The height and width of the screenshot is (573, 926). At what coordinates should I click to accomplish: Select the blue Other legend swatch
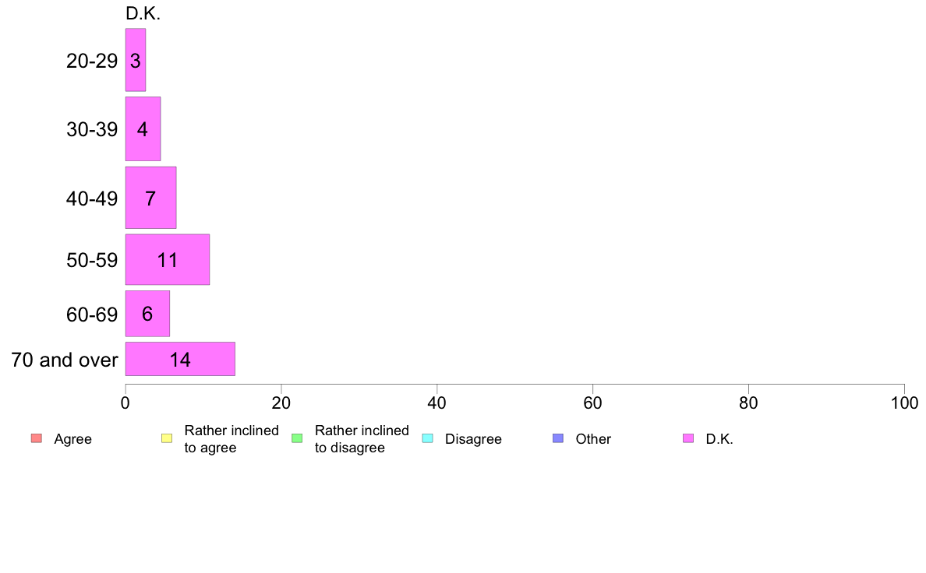[558, 438]
